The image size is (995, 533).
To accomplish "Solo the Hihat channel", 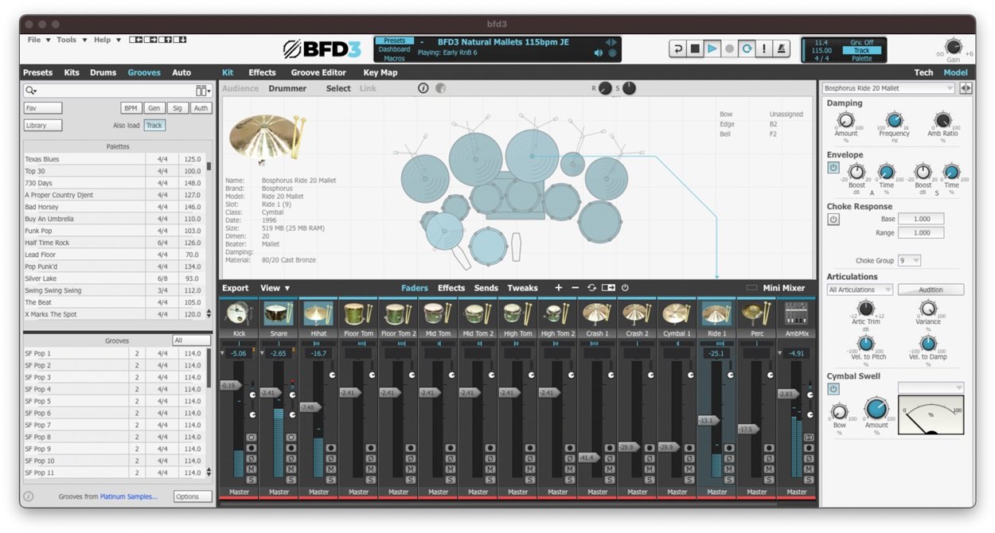I will [331, 480].
